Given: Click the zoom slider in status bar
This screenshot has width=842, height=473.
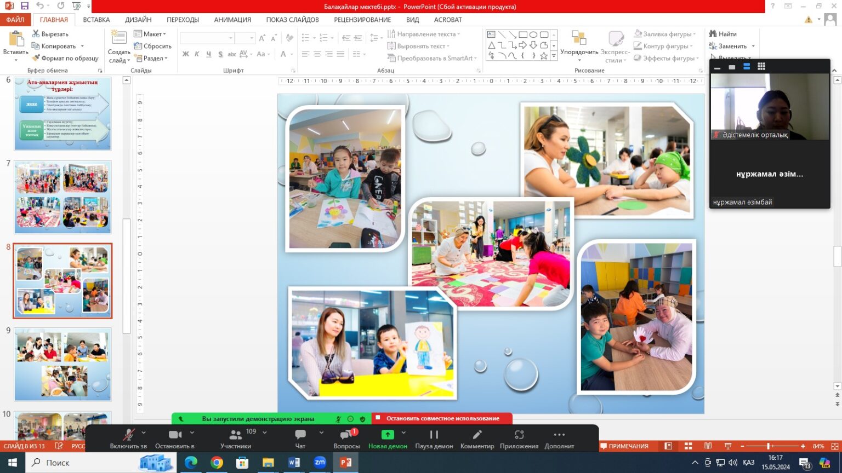Looking at the screenshot, I should (769, 446).
